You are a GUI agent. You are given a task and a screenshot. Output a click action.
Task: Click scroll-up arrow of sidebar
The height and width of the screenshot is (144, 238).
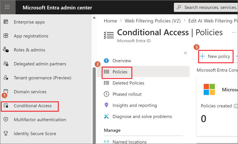[x=94, y=17]
